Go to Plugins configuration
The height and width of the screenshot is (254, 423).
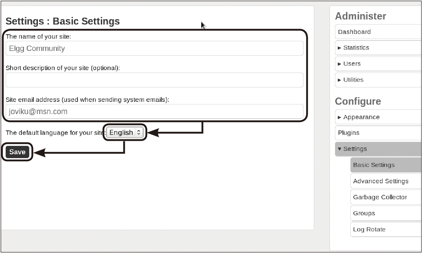(x=378, y=133)
